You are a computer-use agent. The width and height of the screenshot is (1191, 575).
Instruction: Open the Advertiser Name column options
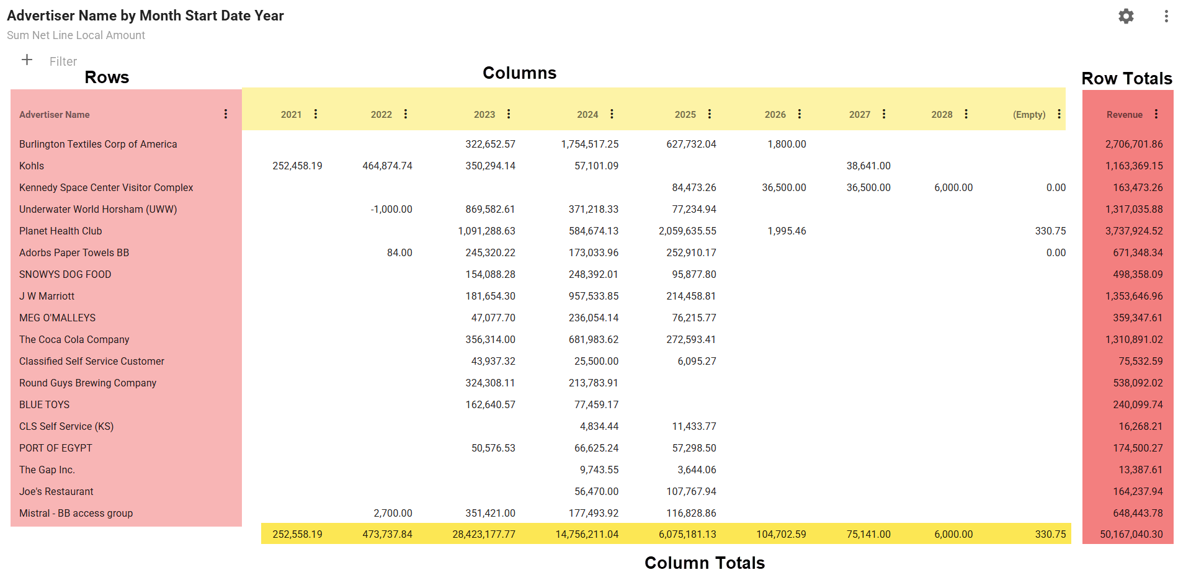tap(226, 114)
